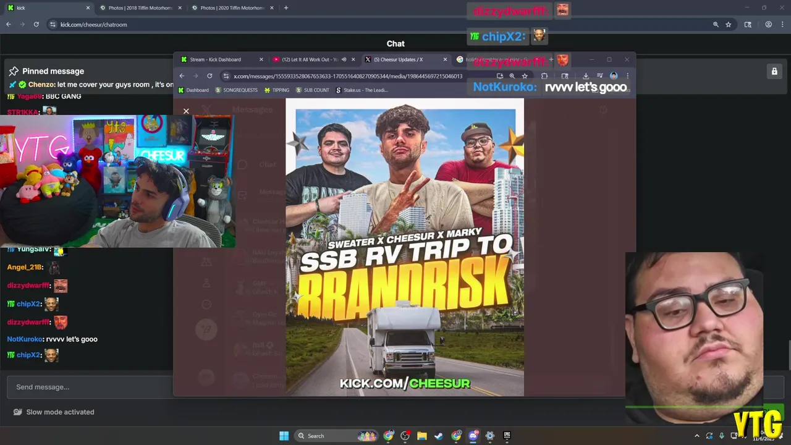Show hidden system tray icons

tap(697, 436)
